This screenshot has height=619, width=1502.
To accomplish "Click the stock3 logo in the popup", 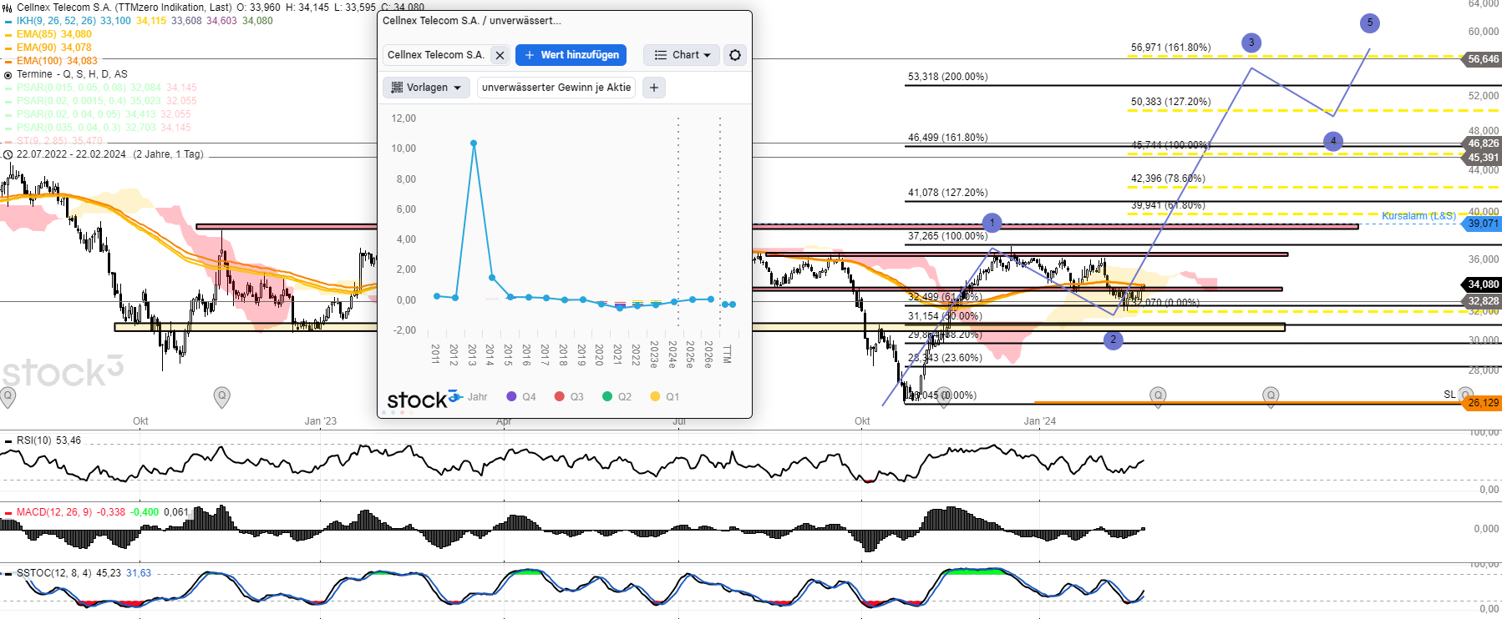I will [424, 400].
